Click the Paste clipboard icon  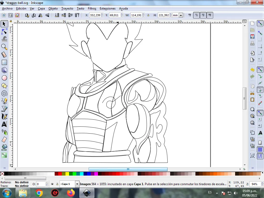point(252,100)
